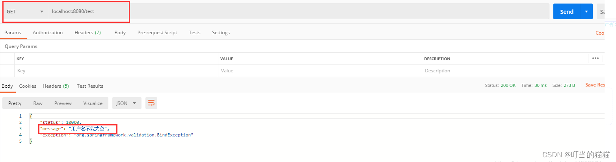Screen dimensions: 616x162
Task: Select the request Body tab
Action: [x=120, y=33]
